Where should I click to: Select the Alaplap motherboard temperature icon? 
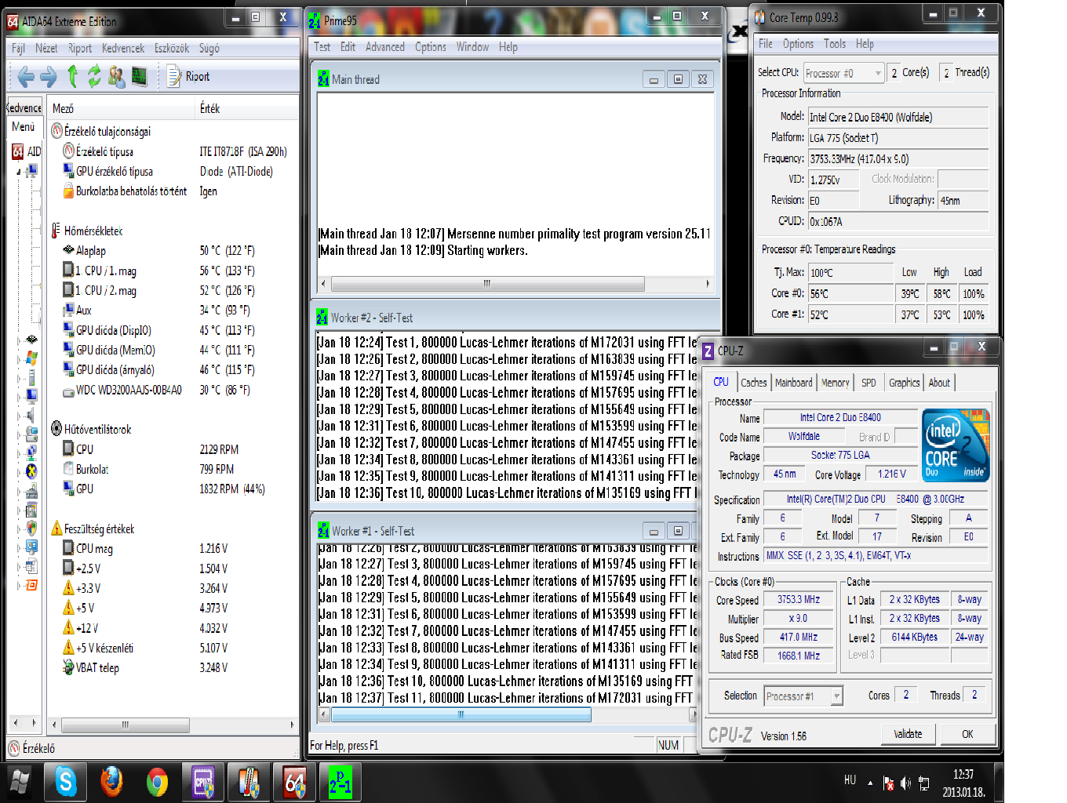tap(68, 250)
